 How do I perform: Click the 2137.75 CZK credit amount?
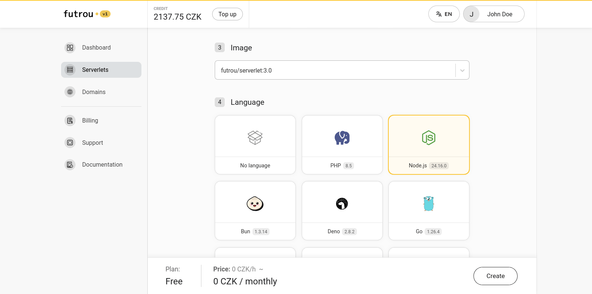[x=177, y=17]
